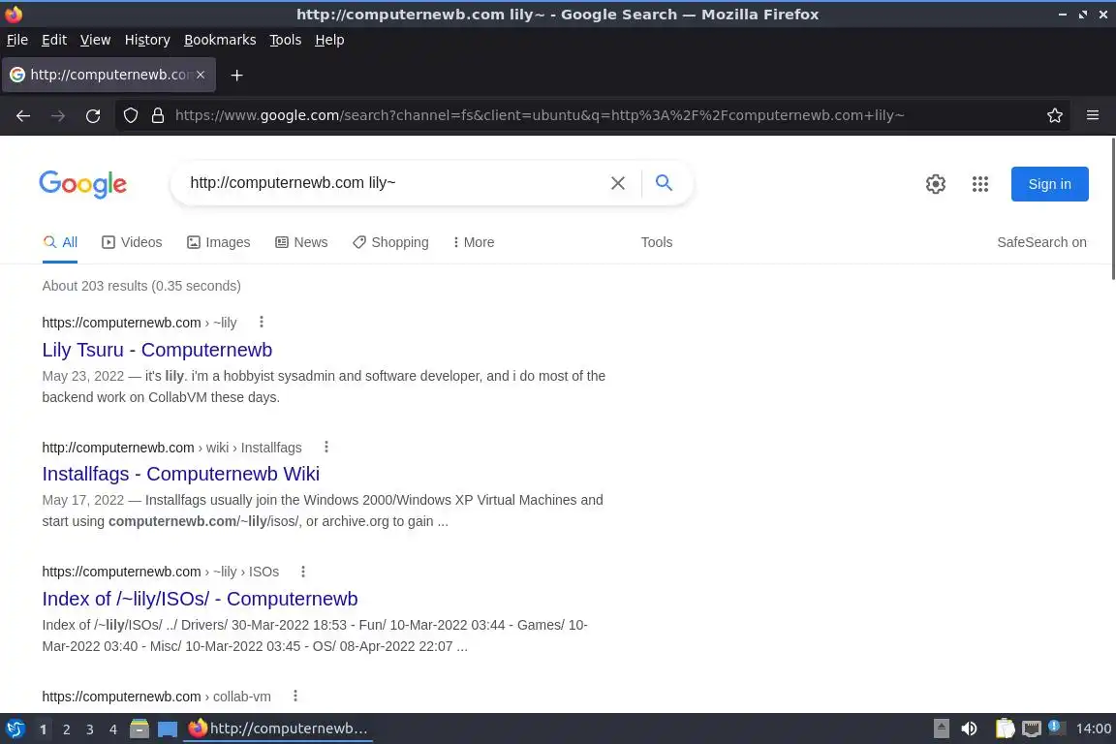Open network status tray icon

coord(1032,728)
